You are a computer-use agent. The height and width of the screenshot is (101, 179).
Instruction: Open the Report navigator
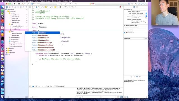[x=26, y=7]
